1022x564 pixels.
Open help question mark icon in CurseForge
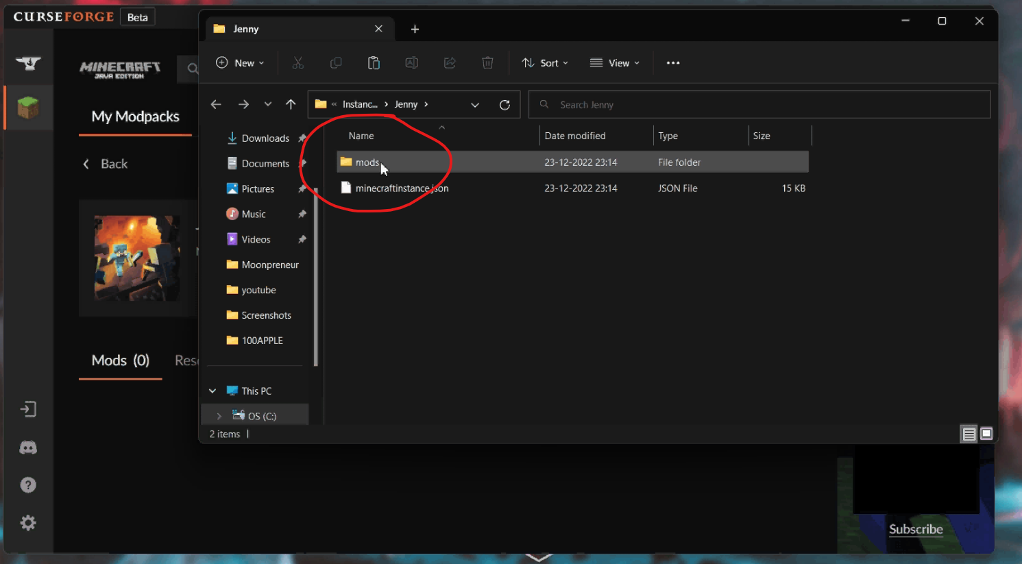point(28,485)
